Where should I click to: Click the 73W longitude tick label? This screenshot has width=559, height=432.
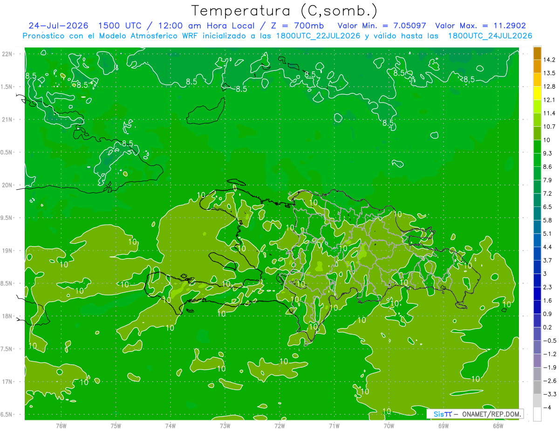click(225, 425)
